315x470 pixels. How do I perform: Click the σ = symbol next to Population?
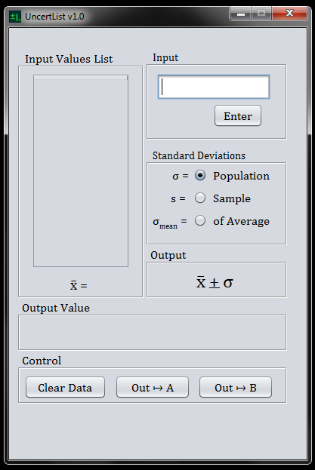click(x=181, y=176)
